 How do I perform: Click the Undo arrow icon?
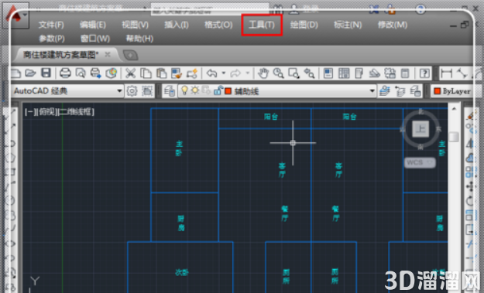tap(211, 73)
